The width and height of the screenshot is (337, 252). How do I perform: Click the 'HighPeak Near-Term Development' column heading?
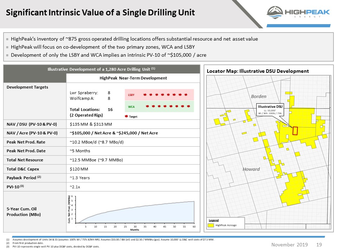(133, 78)
